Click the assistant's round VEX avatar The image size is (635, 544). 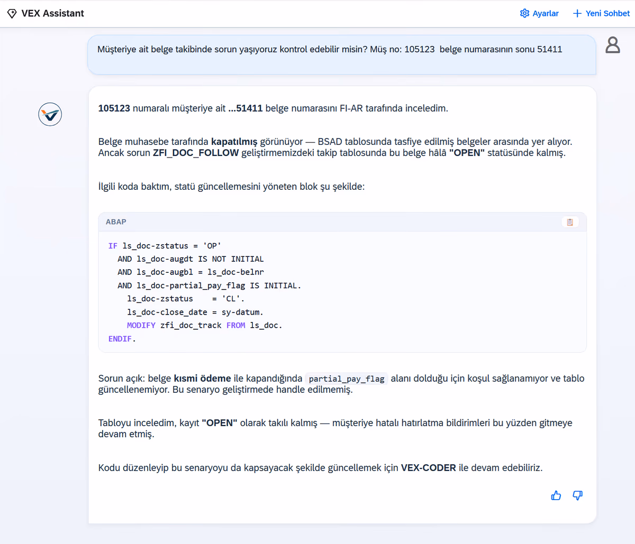50,114
